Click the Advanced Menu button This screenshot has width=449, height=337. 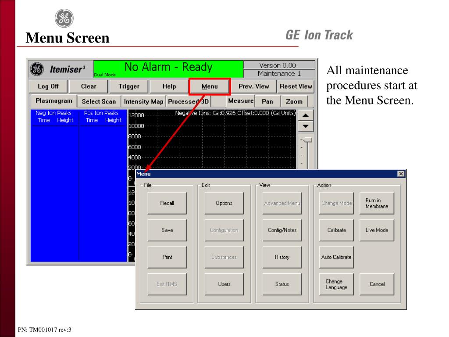(x=282, y=203)
